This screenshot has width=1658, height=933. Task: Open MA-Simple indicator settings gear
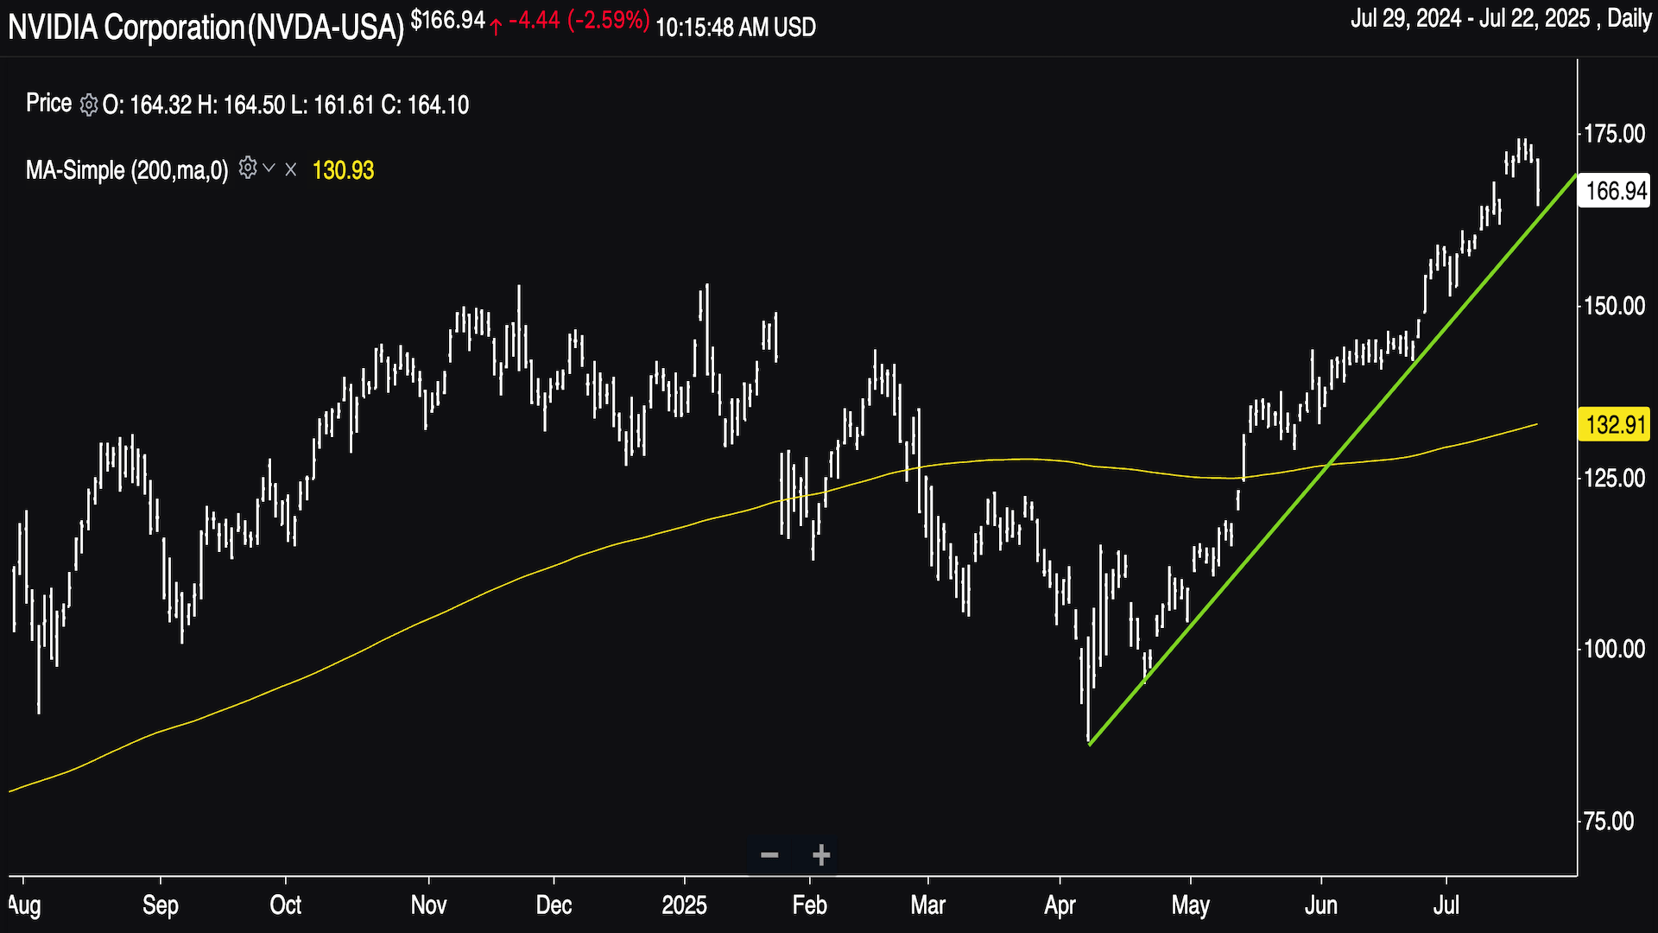tap(248, 168)
